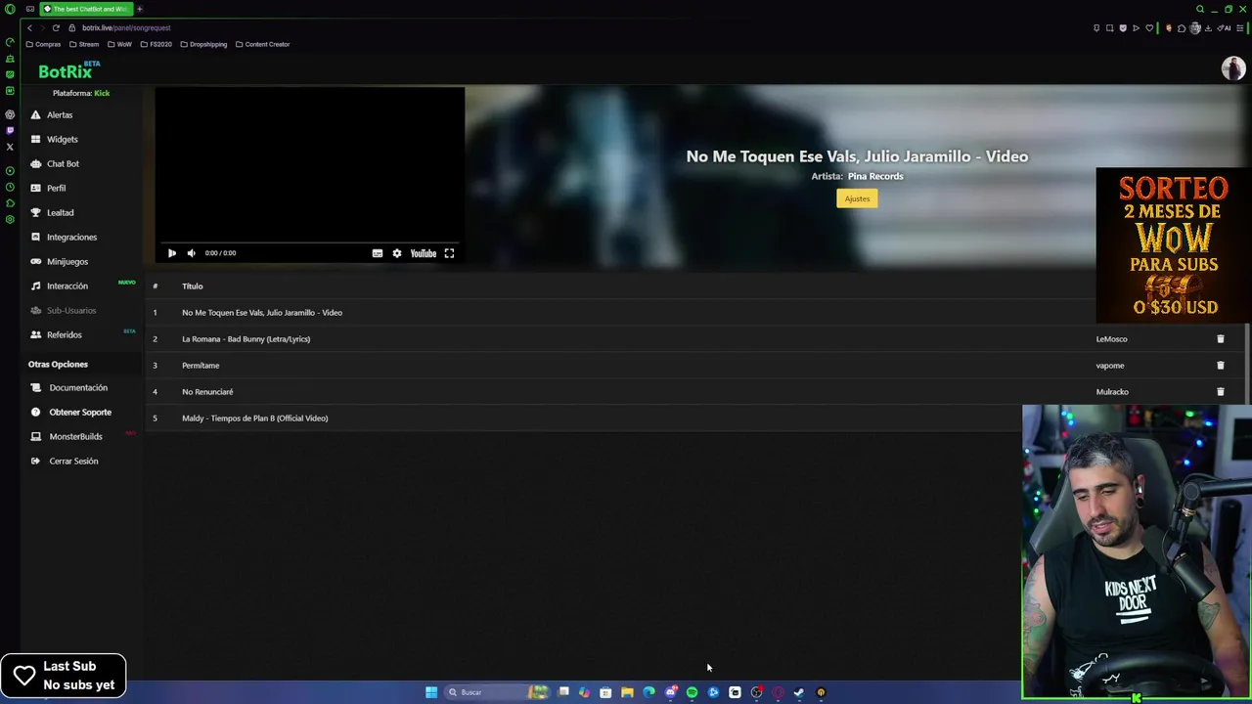Viewport: 1252px width, 704px height.
Task: Open Spotify from taskbar
Action: click(692, 692)
